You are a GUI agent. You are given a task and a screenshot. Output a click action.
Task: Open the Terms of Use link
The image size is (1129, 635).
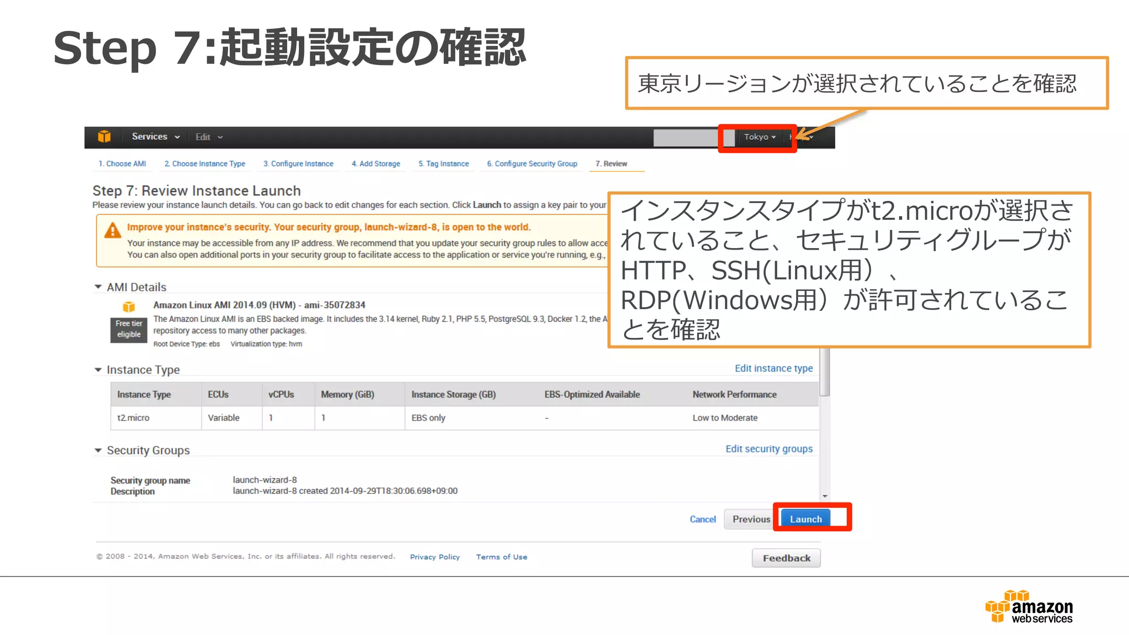[502, 557]
